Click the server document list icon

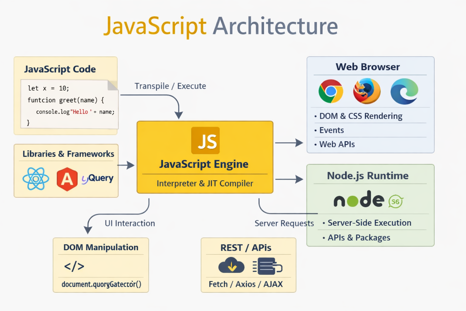pyautogui.click(x=267, y=266)
